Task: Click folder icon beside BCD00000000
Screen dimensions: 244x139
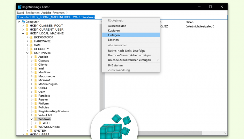Action: (32, 37)
